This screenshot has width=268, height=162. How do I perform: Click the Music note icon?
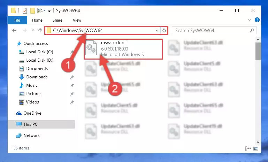pos(21,85)
